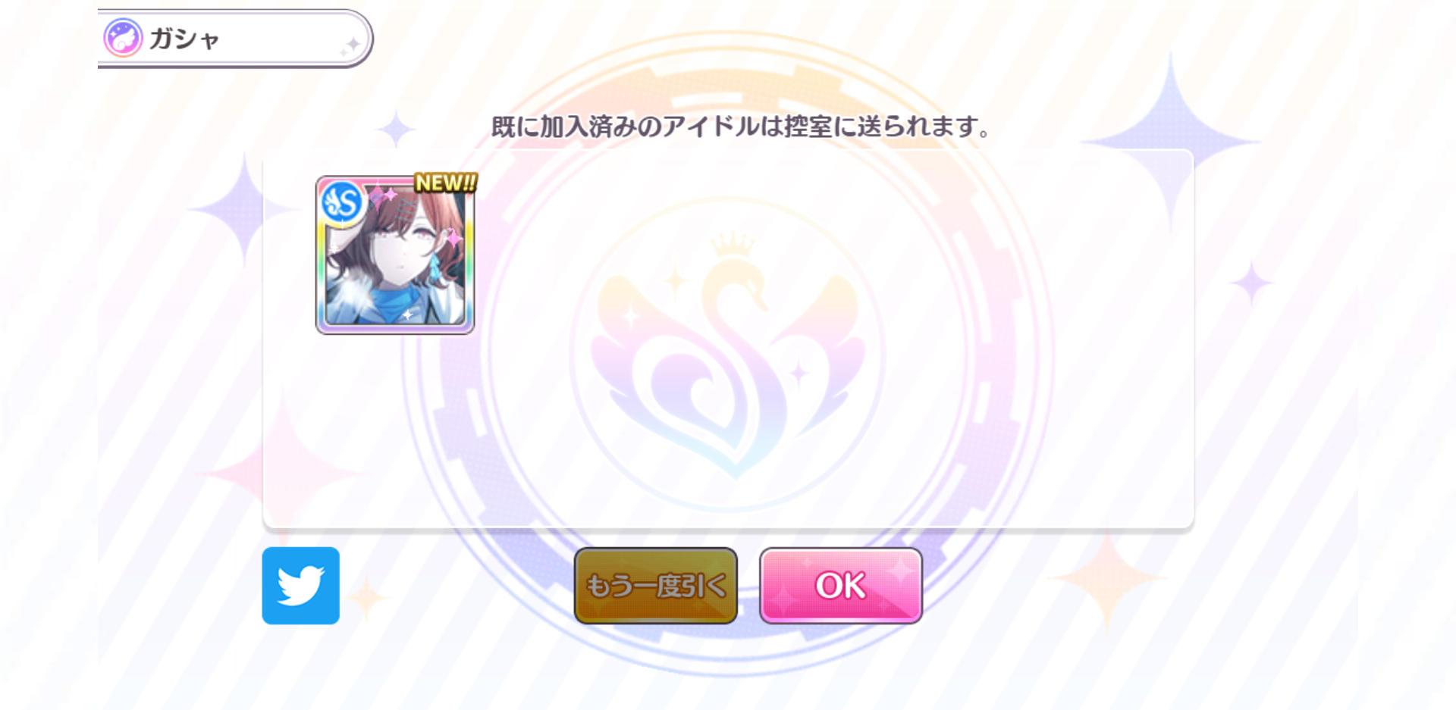Share the result via the Twitter bird icon
Viewport: 1456px width, 710px height.
[300, 585]
